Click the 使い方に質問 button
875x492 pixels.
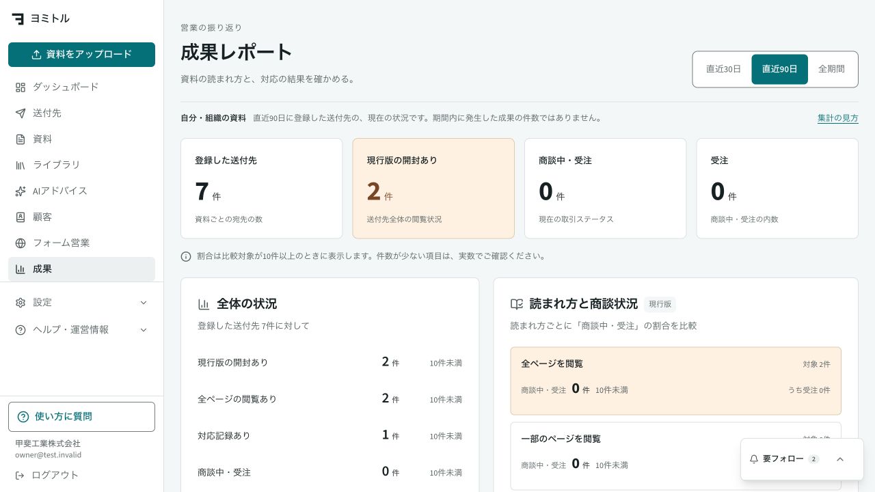81,417
